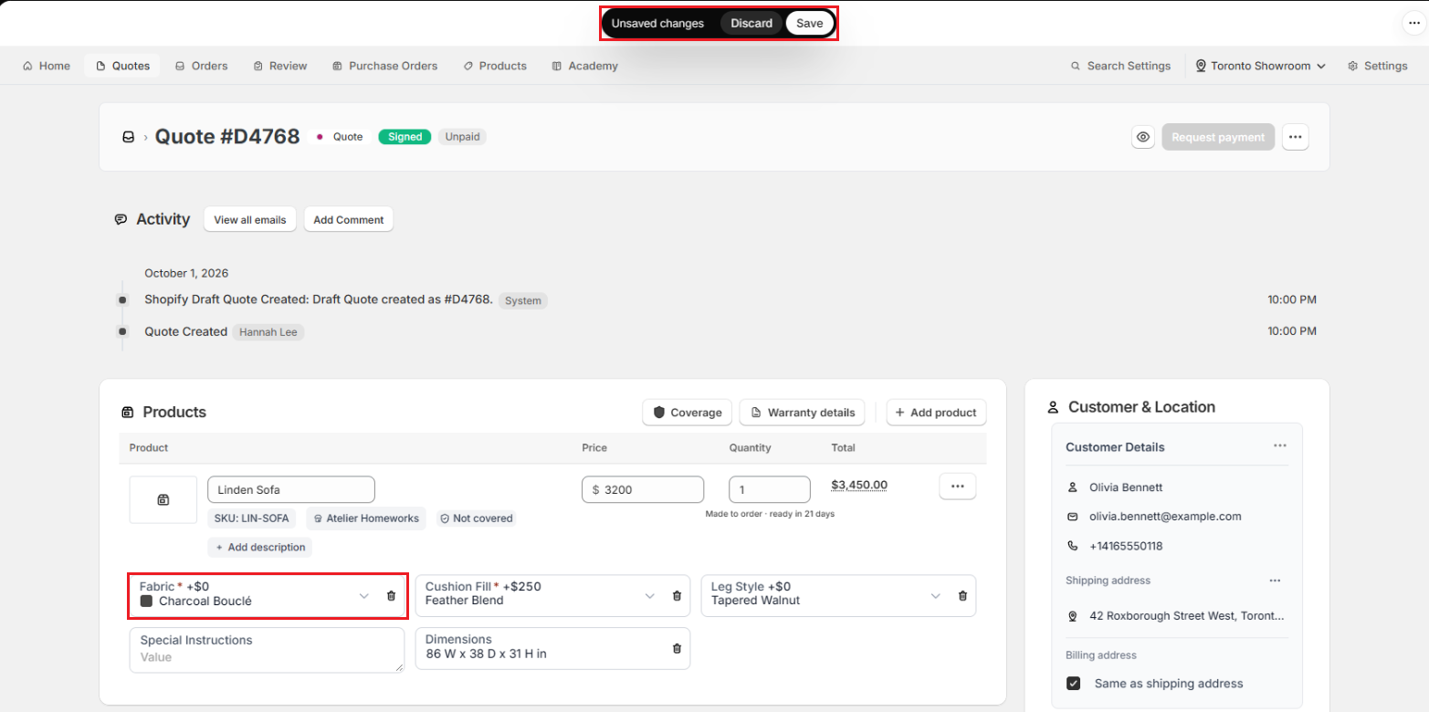Click the breadcrumb icon left of Quote #D4768
Image resolution: width=1429 pixels, height=712 pixels.
coord(128,137)
